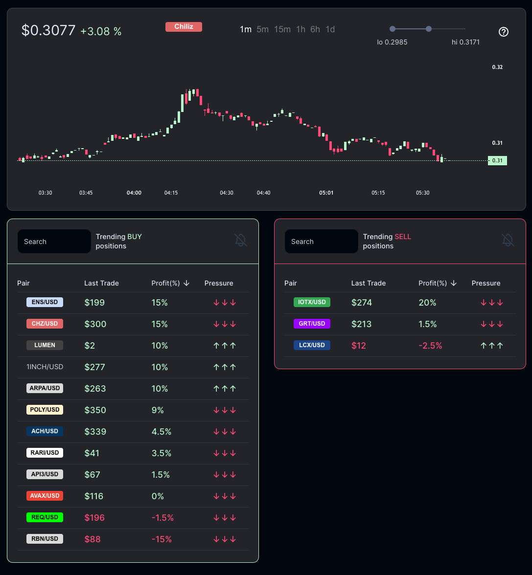Viewport: 532px width, 575px height.
Task: Click the green 0.31 current price marker
Action: tap(497, 160)
